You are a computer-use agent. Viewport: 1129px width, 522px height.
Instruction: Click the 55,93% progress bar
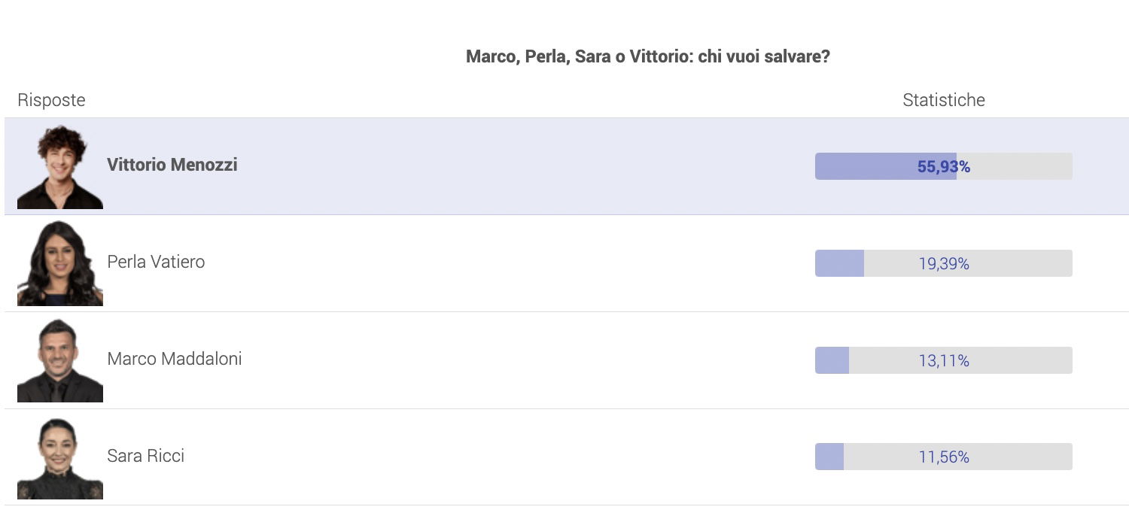click(x=944, y=166)
